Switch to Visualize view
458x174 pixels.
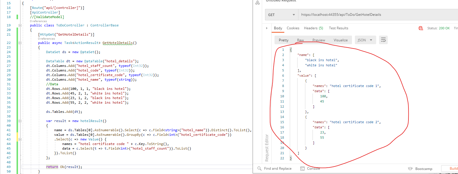[x=340, y=40]
